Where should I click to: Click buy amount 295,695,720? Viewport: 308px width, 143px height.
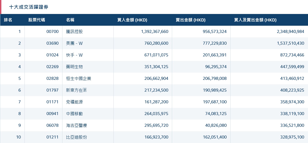(x=156, y=126)
